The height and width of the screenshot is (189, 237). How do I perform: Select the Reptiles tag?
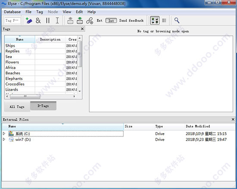coord(12,51)
